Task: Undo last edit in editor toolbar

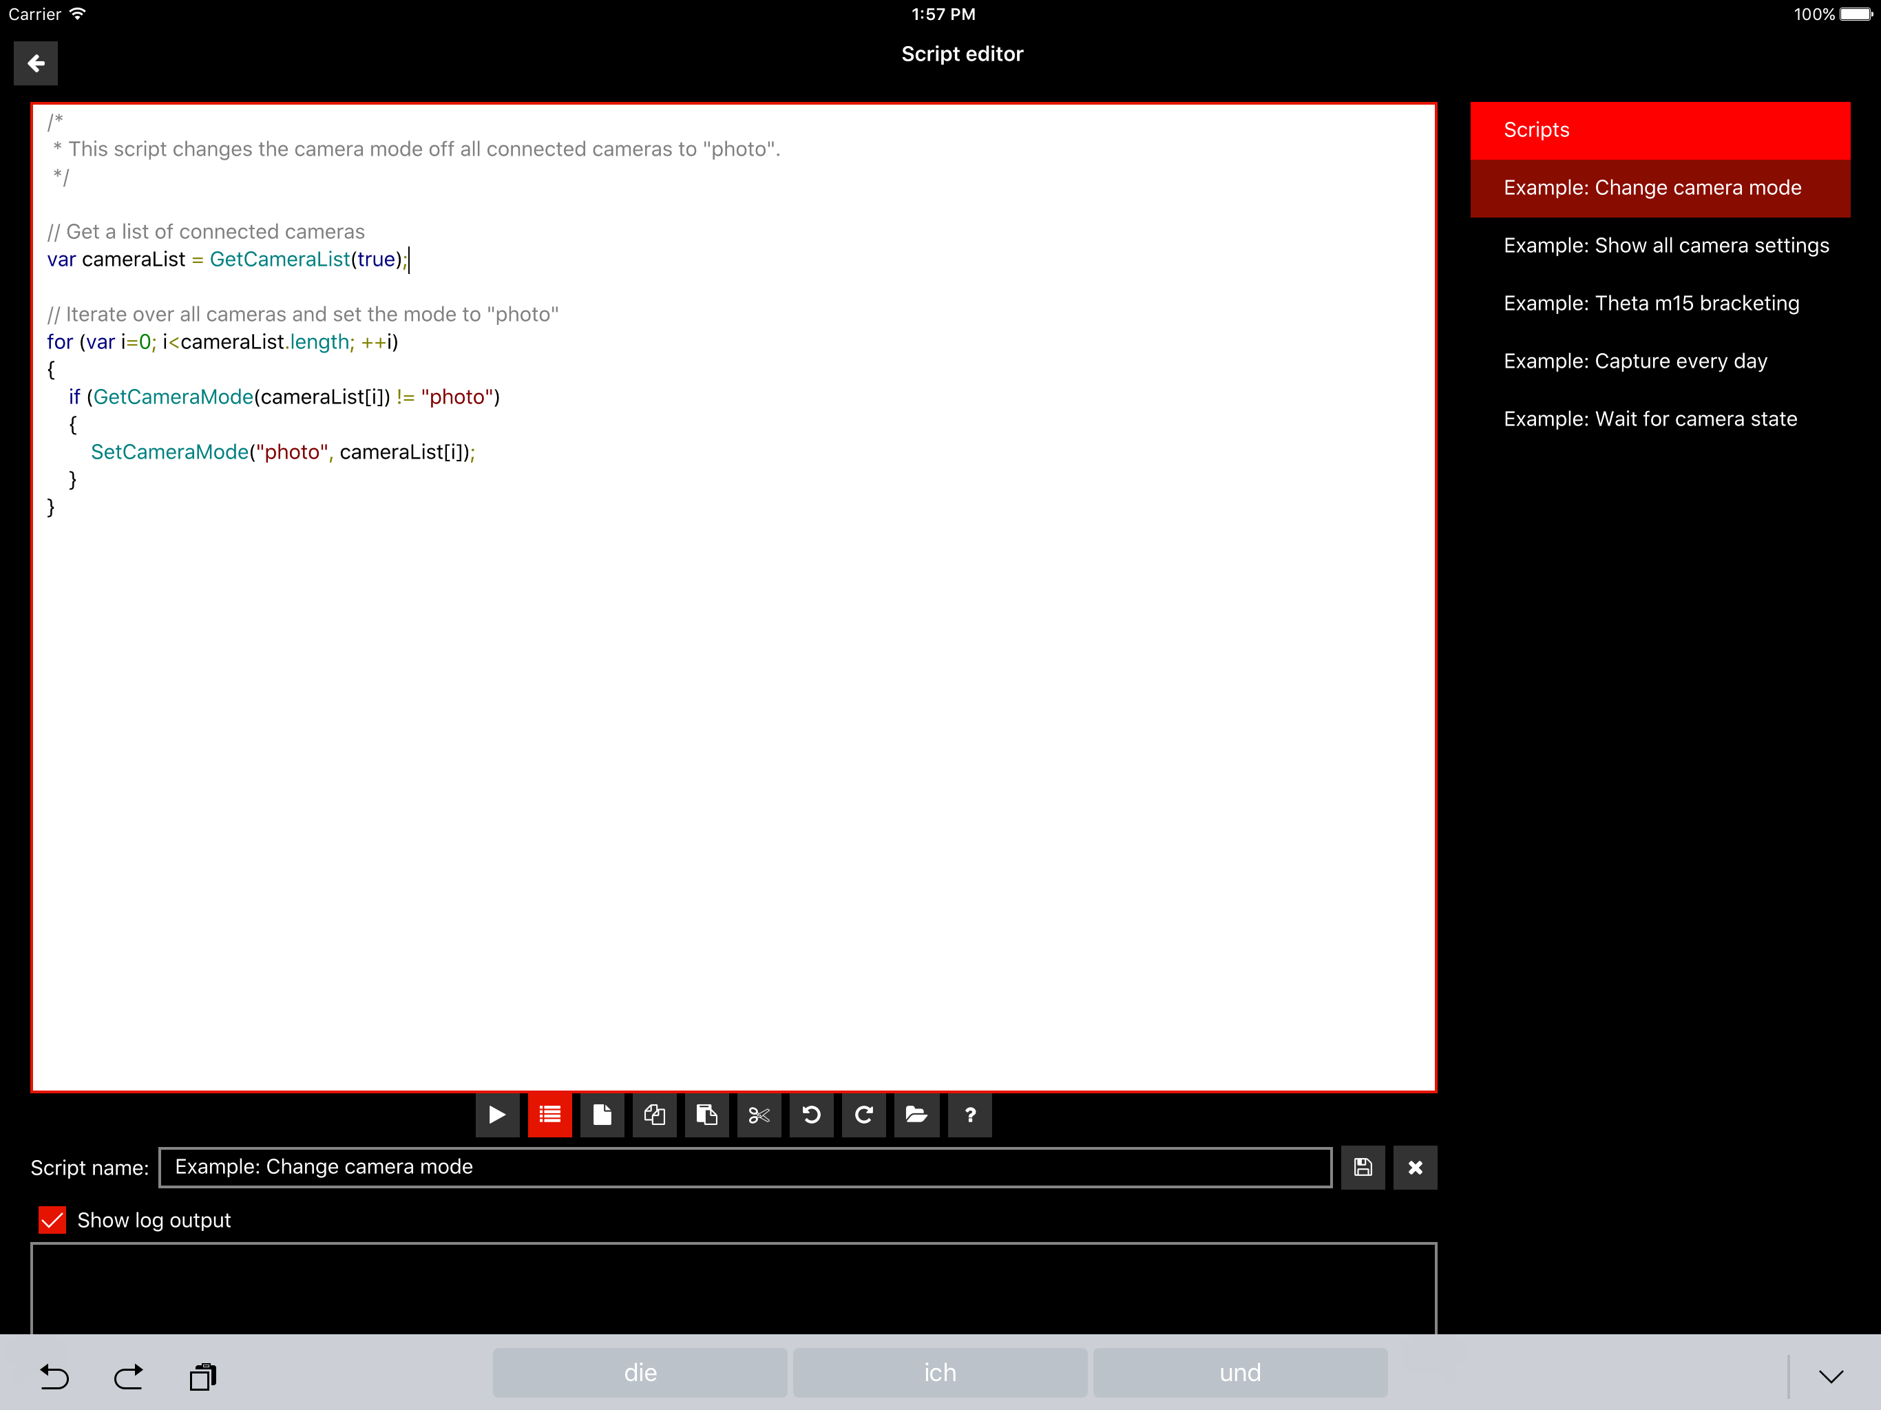Action: (x=811, y=1114)
